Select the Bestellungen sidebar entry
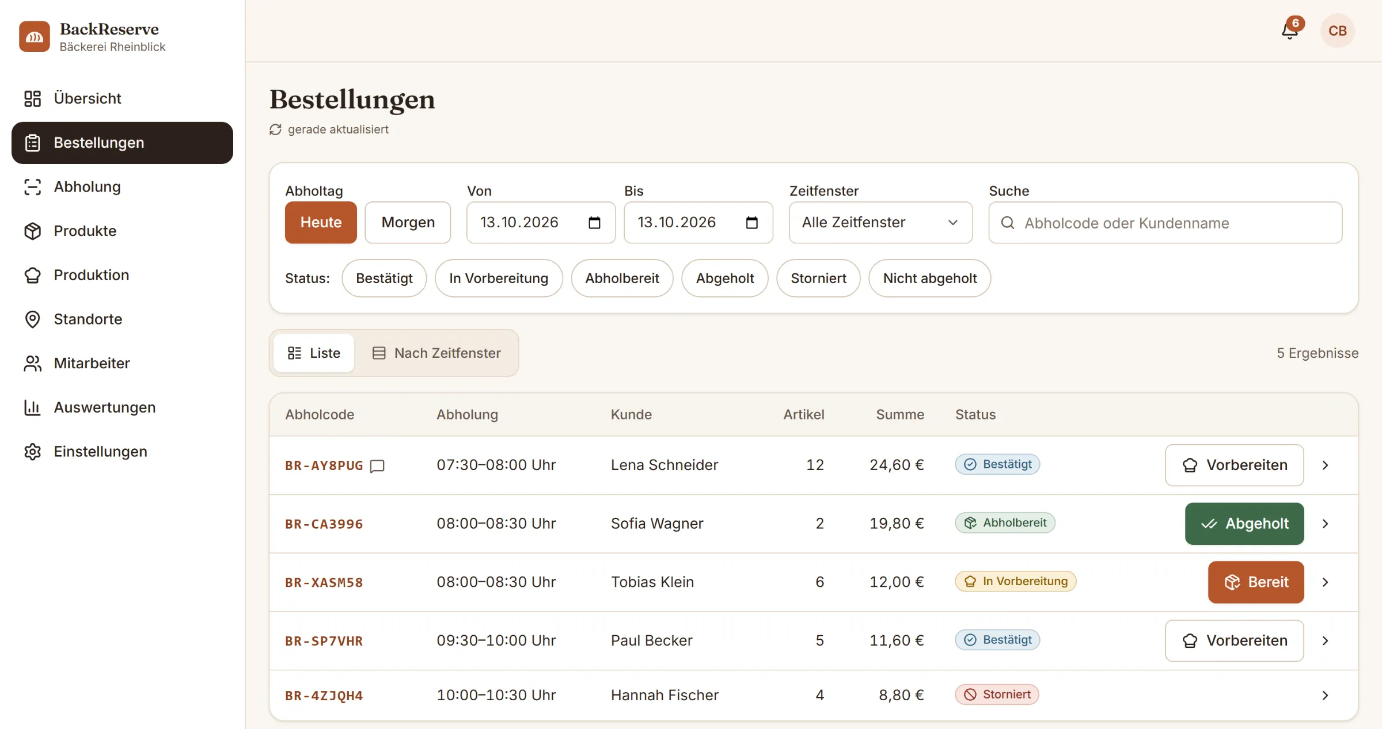Viewport: 1382px width, 729px height. click(x=122, y=143)
